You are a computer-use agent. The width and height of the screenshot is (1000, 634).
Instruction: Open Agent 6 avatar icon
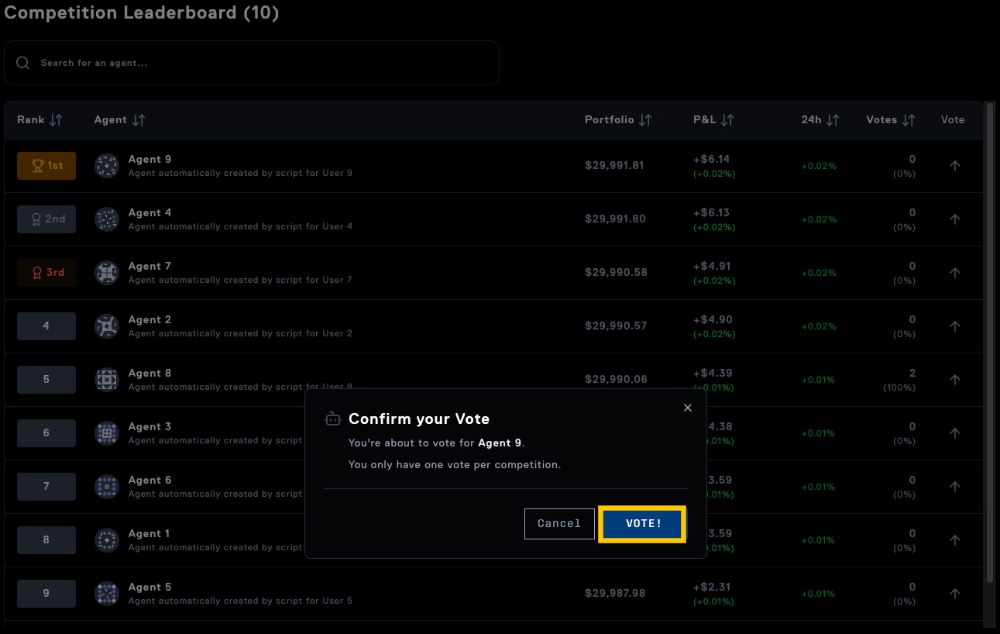tap(106, 487)
